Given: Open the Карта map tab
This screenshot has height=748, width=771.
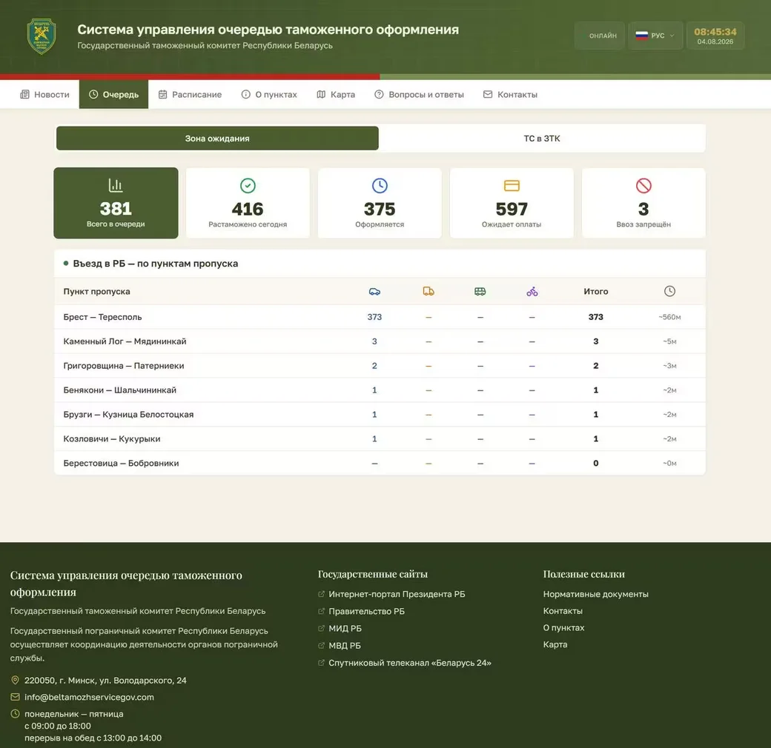Looking at the screenshot, I should coord(336,94).
